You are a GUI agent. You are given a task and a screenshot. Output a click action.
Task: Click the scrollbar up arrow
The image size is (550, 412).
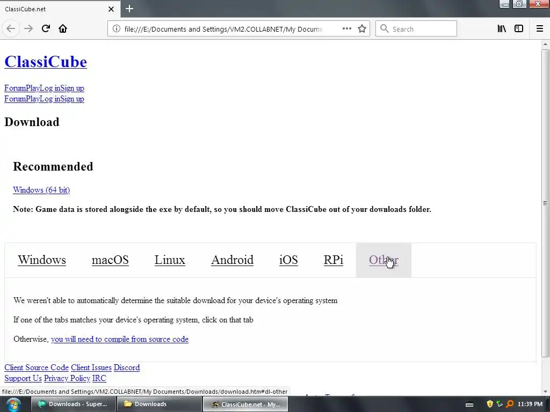(x=545, y=45)
